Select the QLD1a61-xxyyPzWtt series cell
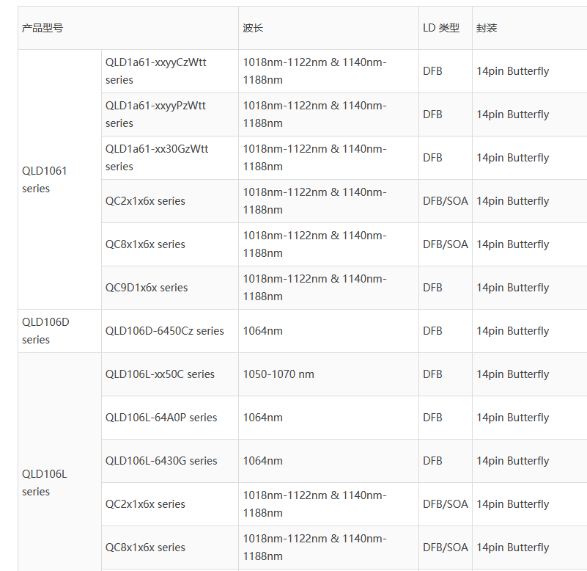Viewport: 587px width, 571px height. 155,114
